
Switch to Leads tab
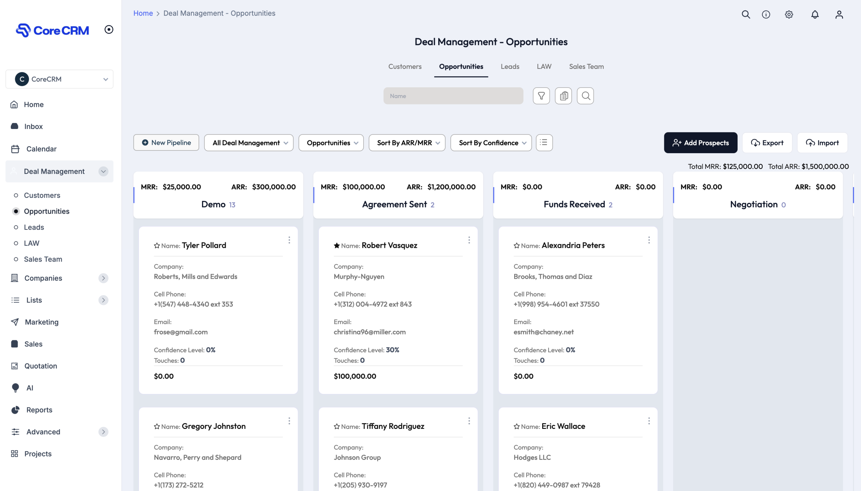pyautogui.click(x=510, y=66)
